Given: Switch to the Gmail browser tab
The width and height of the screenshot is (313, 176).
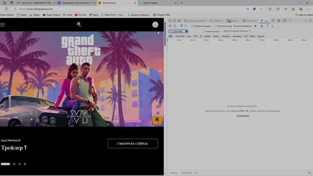Looking at the screenshot, I should pos(36,3).
